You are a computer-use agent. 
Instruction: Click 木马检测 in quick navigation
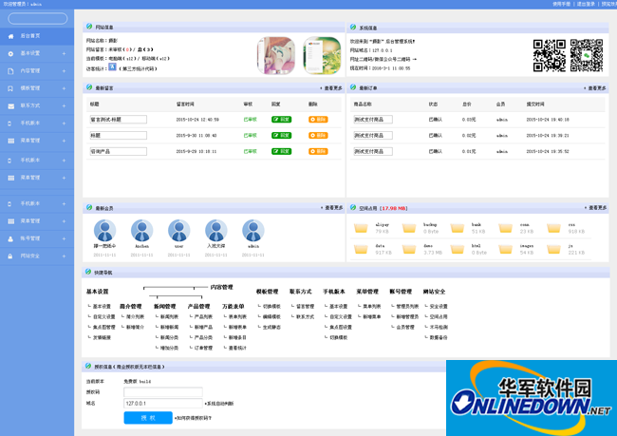pyautogui.click(x=439, y=327)
